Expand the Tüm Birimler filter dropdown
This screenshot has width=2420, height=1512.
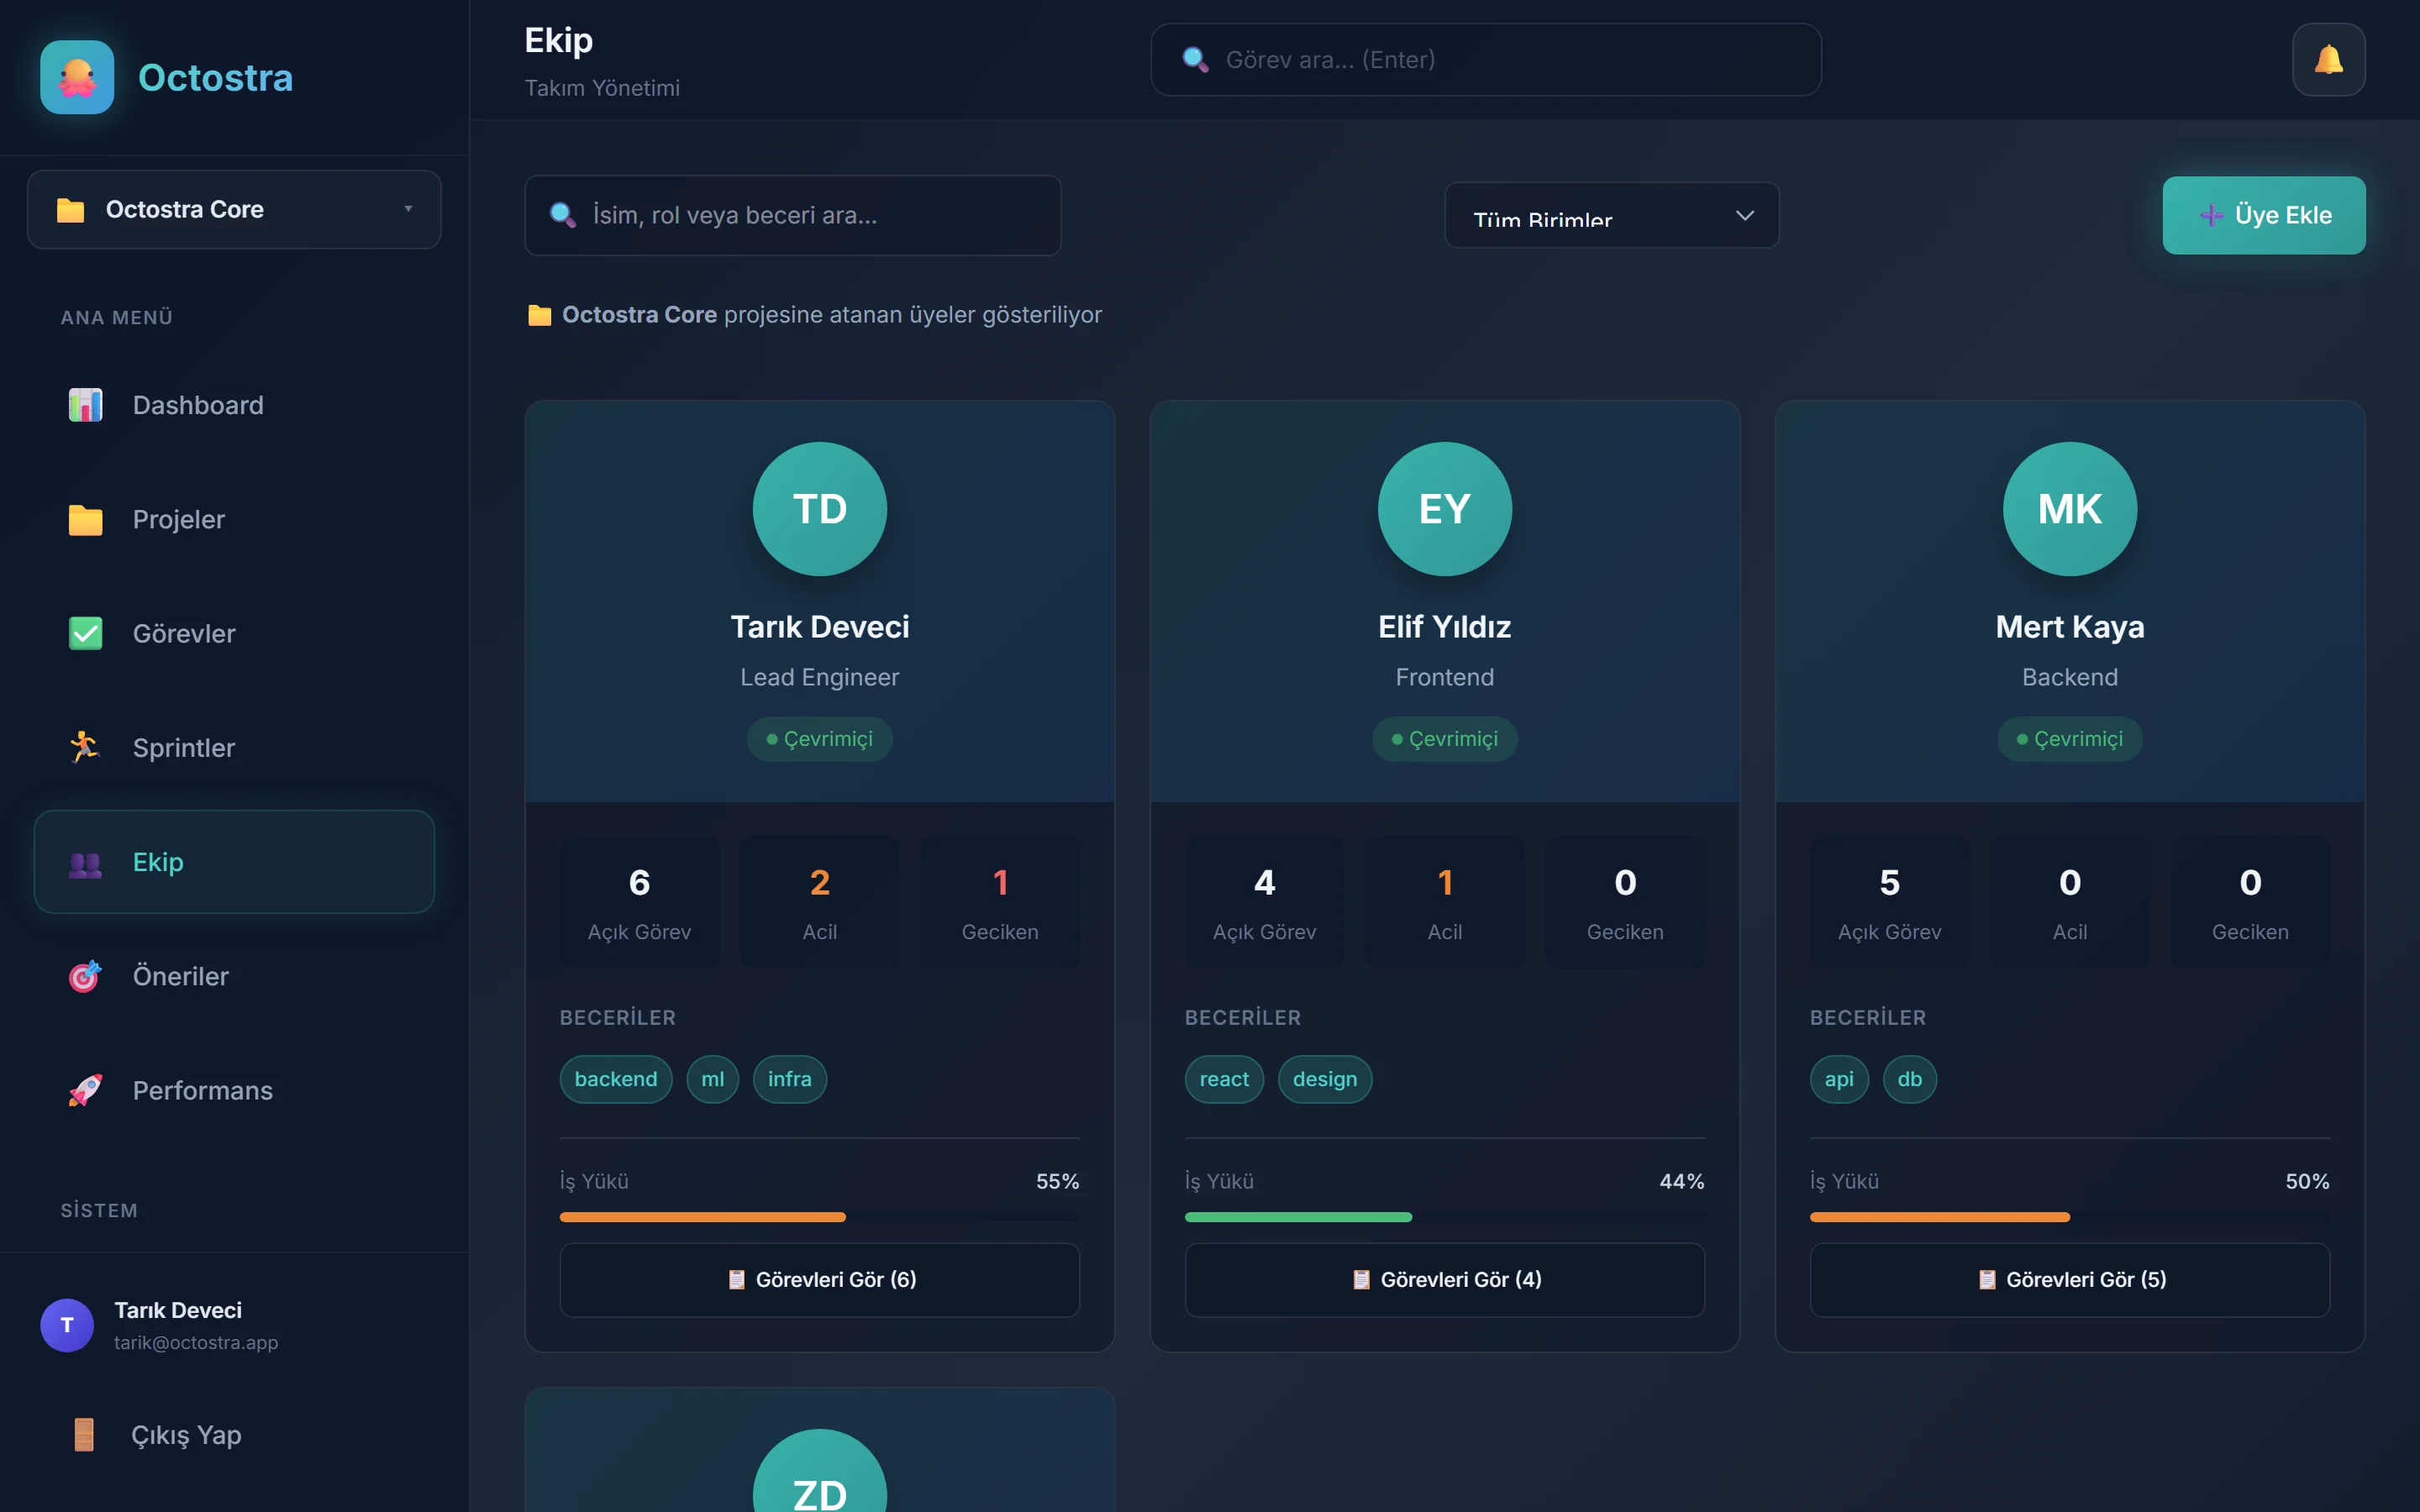1612,215
